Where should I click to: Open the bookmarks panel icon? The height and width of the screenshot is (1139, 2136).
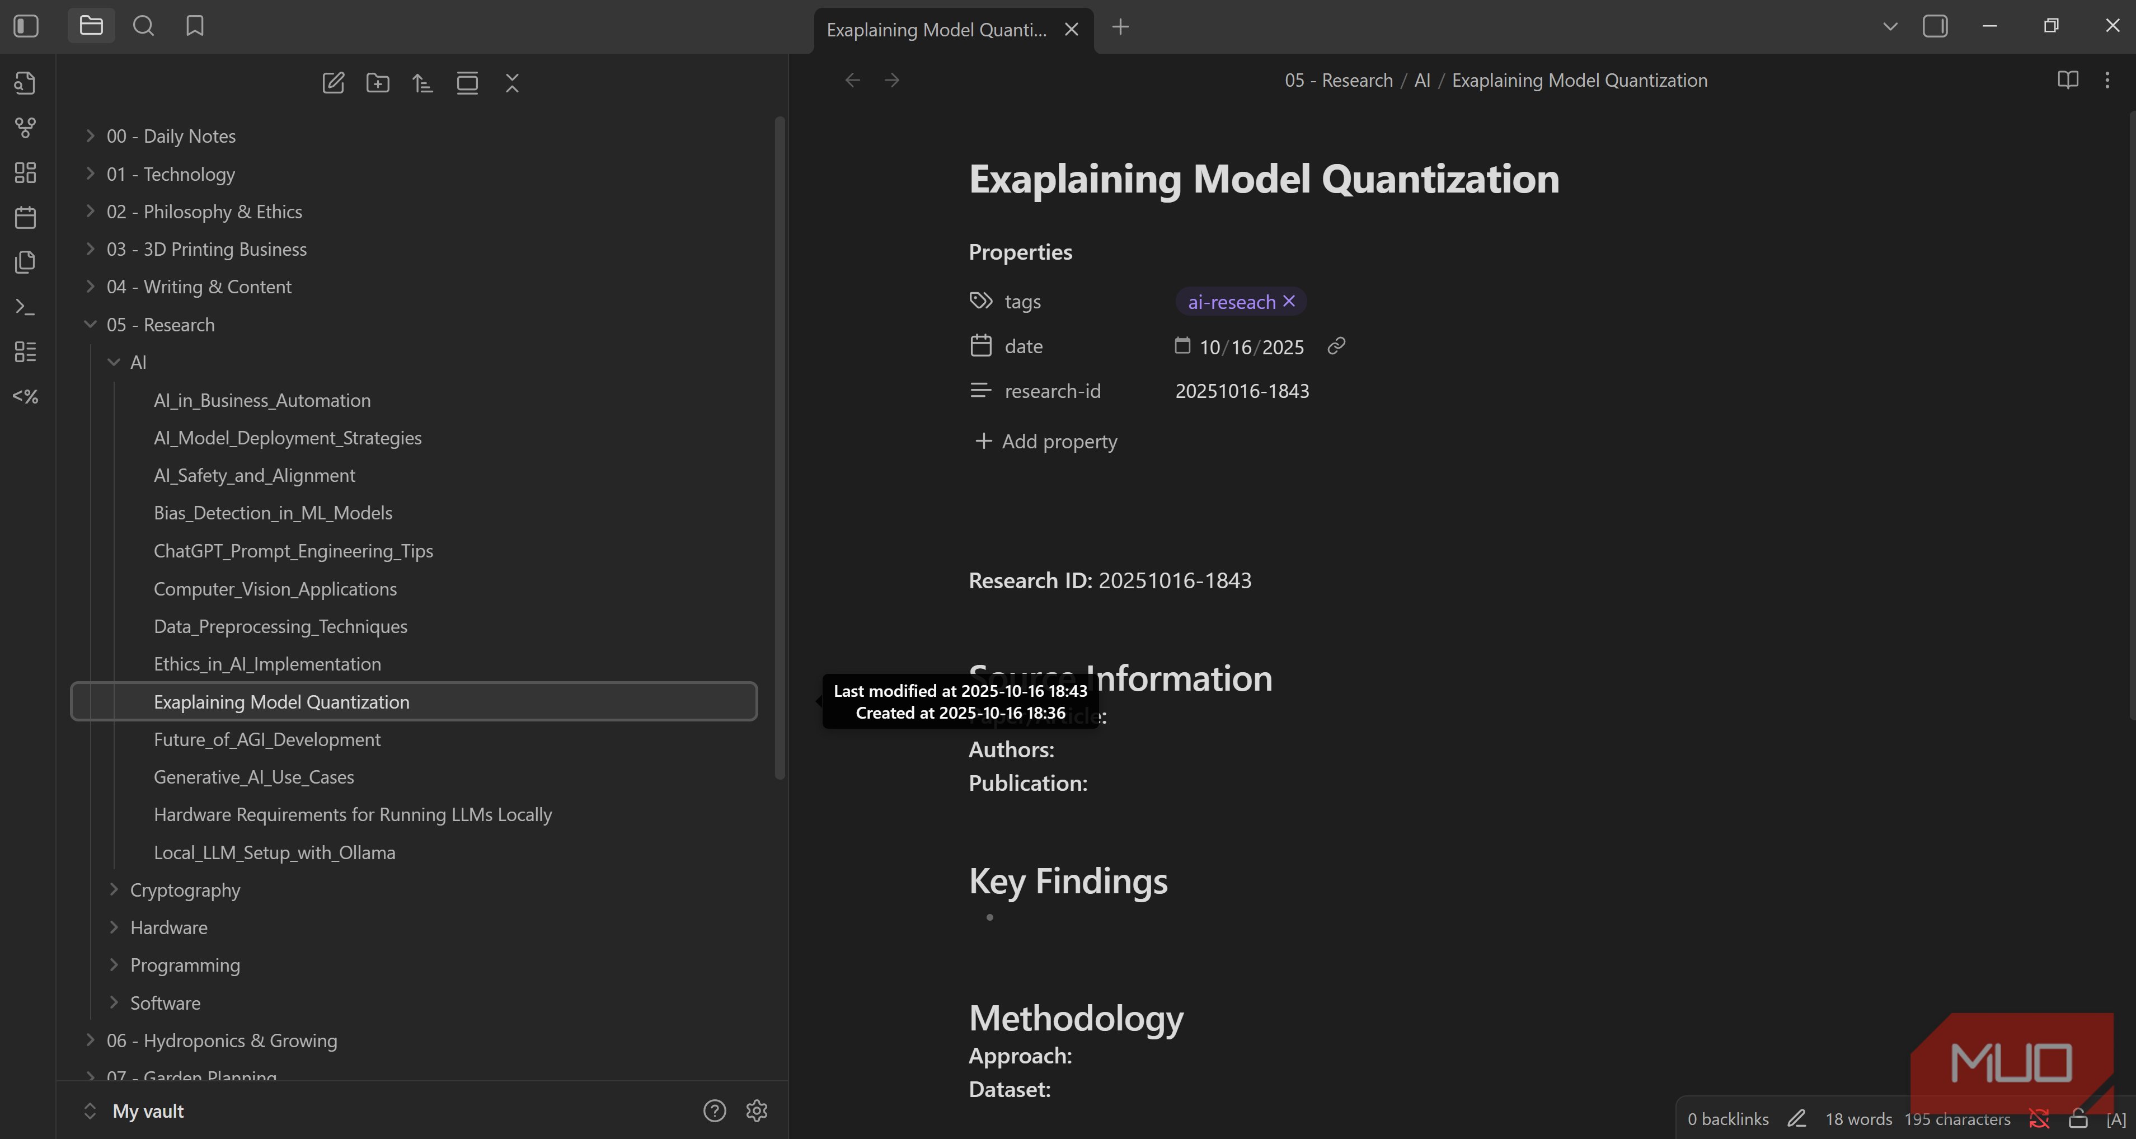(195, 26)
